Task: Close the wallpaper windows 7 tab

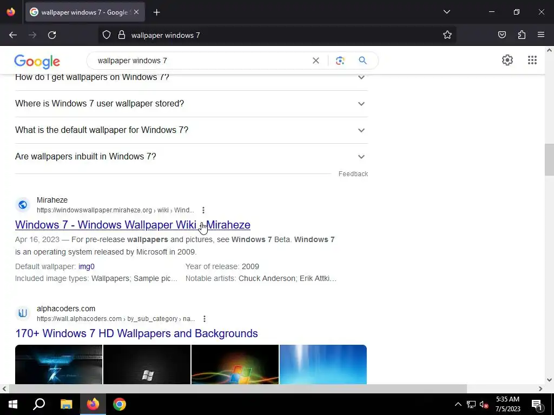Action: (136, 12)
